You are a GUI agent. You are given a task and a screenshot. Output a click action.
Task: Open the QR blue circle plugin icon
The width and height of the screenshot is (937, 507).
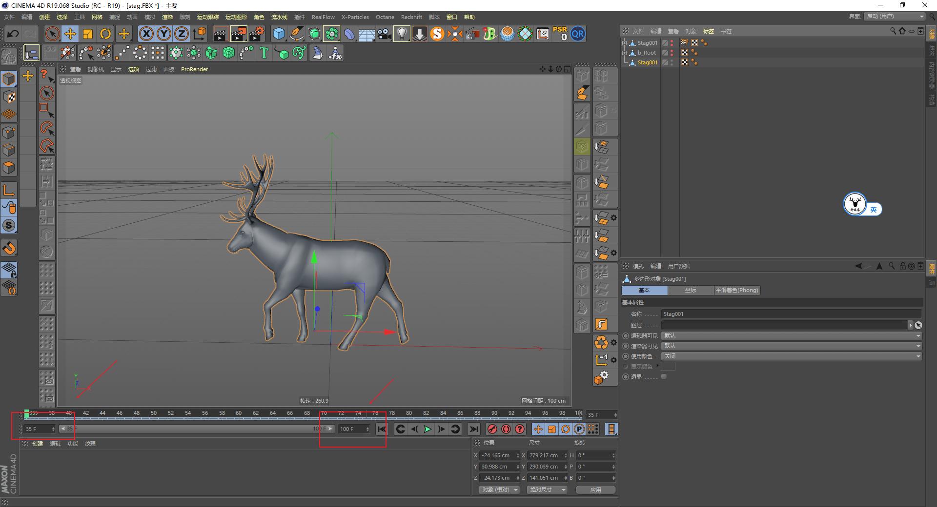tap(578, 34)
